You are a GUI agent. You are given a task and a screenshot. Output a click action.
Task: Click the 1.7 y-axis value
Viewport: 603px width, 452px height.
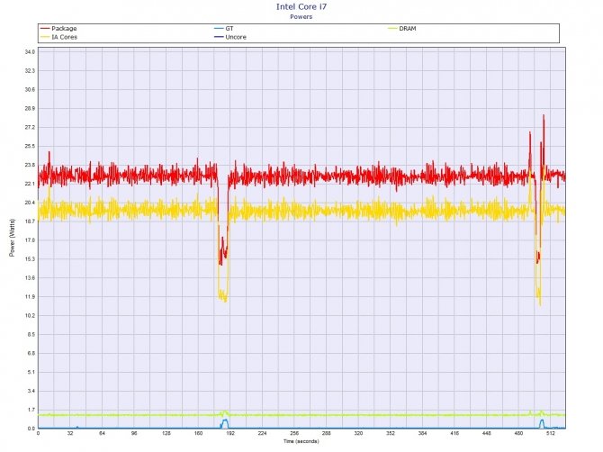coord(31,410)
